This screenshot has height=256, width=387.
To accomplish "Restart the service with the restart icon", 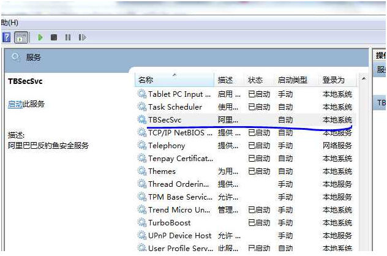I will [x=82, y=37].
